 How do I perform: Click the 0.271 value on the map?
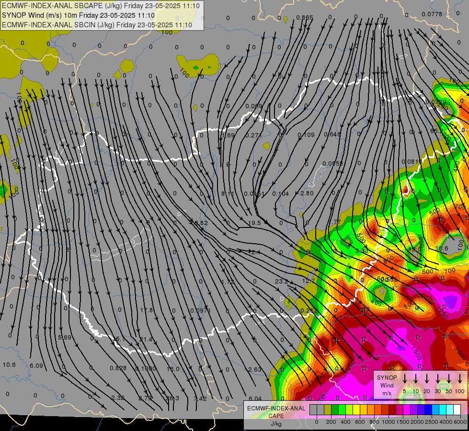pyautogui.click(x=253, y=135)
